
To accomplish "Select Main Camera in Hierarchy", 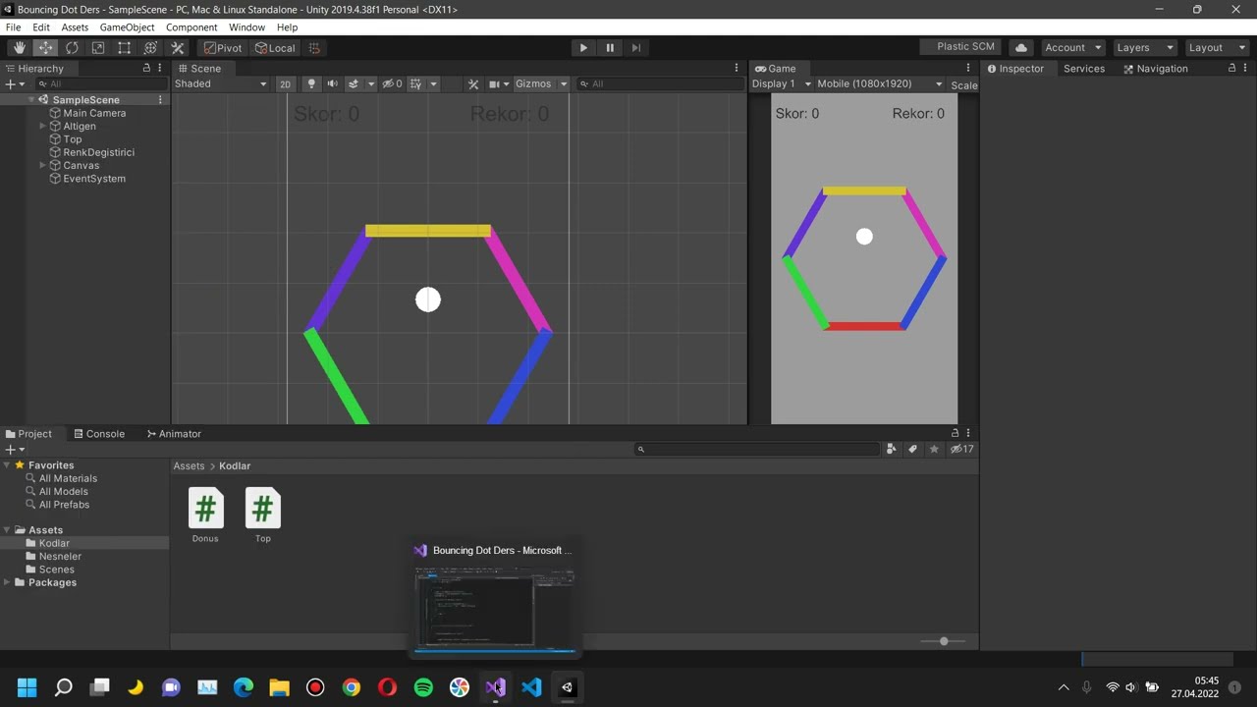I will pos(94,113).
